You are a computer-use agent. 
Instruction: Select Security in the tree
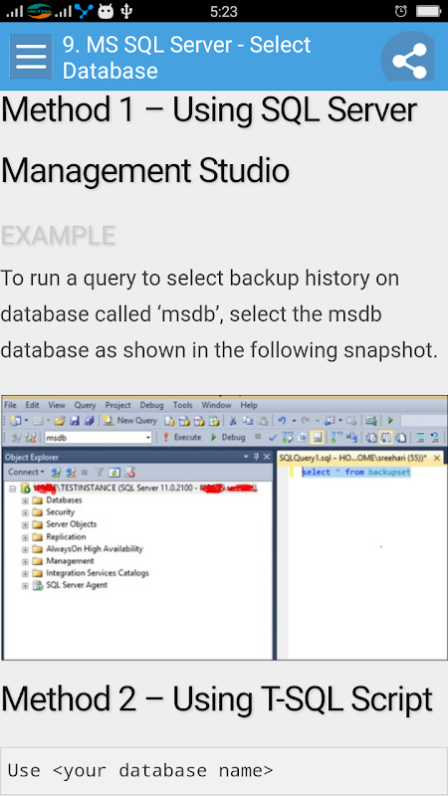[x=60, y=512]
